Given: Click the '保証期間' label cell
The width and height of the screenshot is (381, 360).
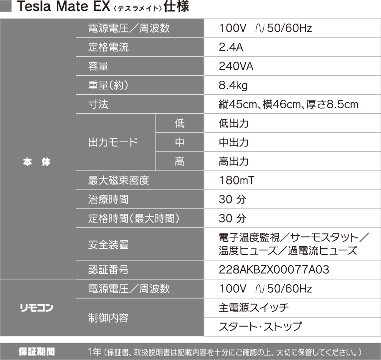Looking at the screenshot, I should pyautogui.click(x=38, y=352).
